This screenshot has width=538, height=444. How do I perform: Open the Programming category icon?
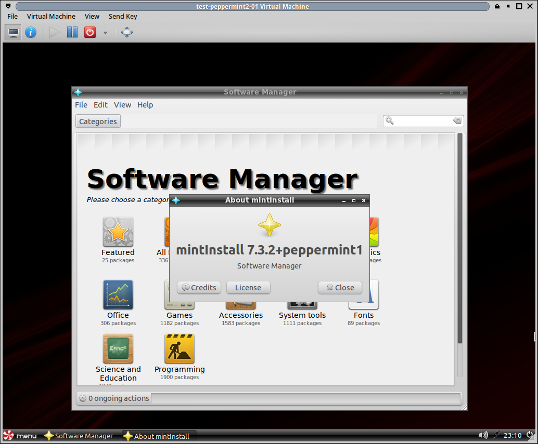[180, 348]
